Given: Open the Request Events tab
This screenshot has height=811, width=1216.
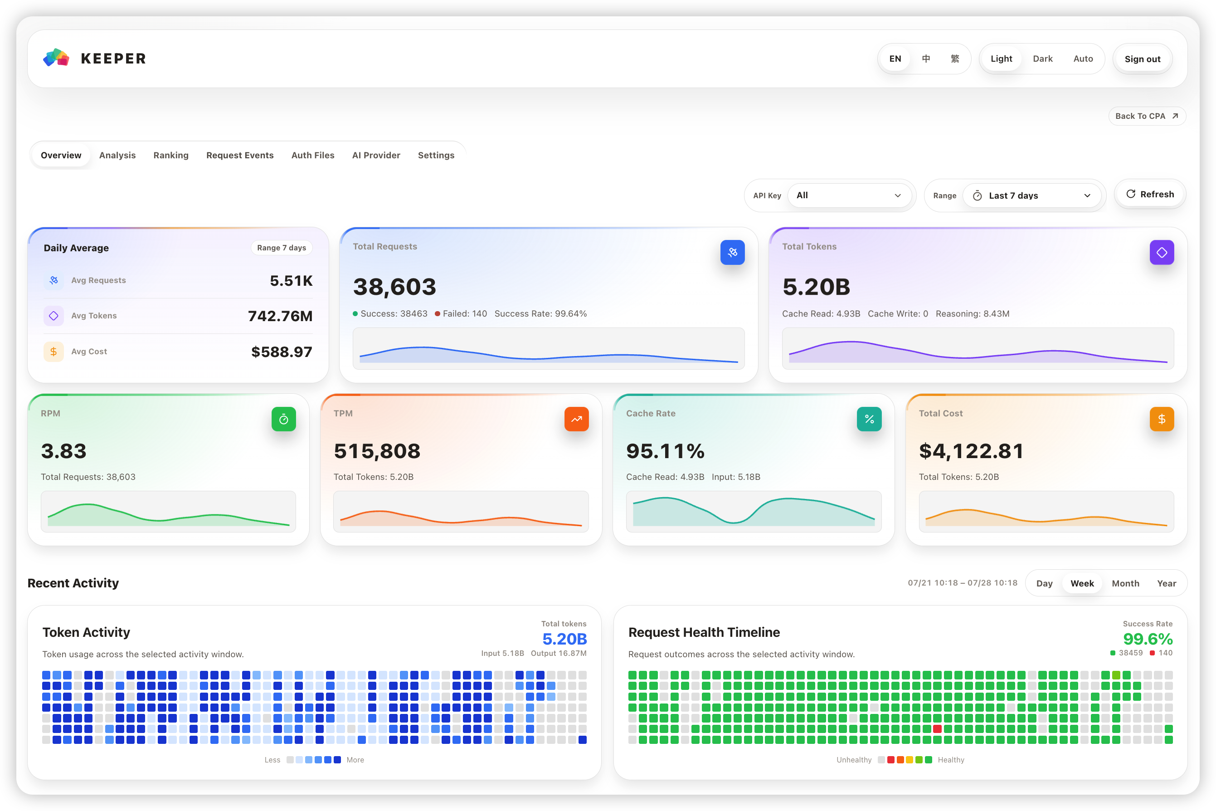Looking at the screenshot, I should pyautogui.click(x=240, y=155).
